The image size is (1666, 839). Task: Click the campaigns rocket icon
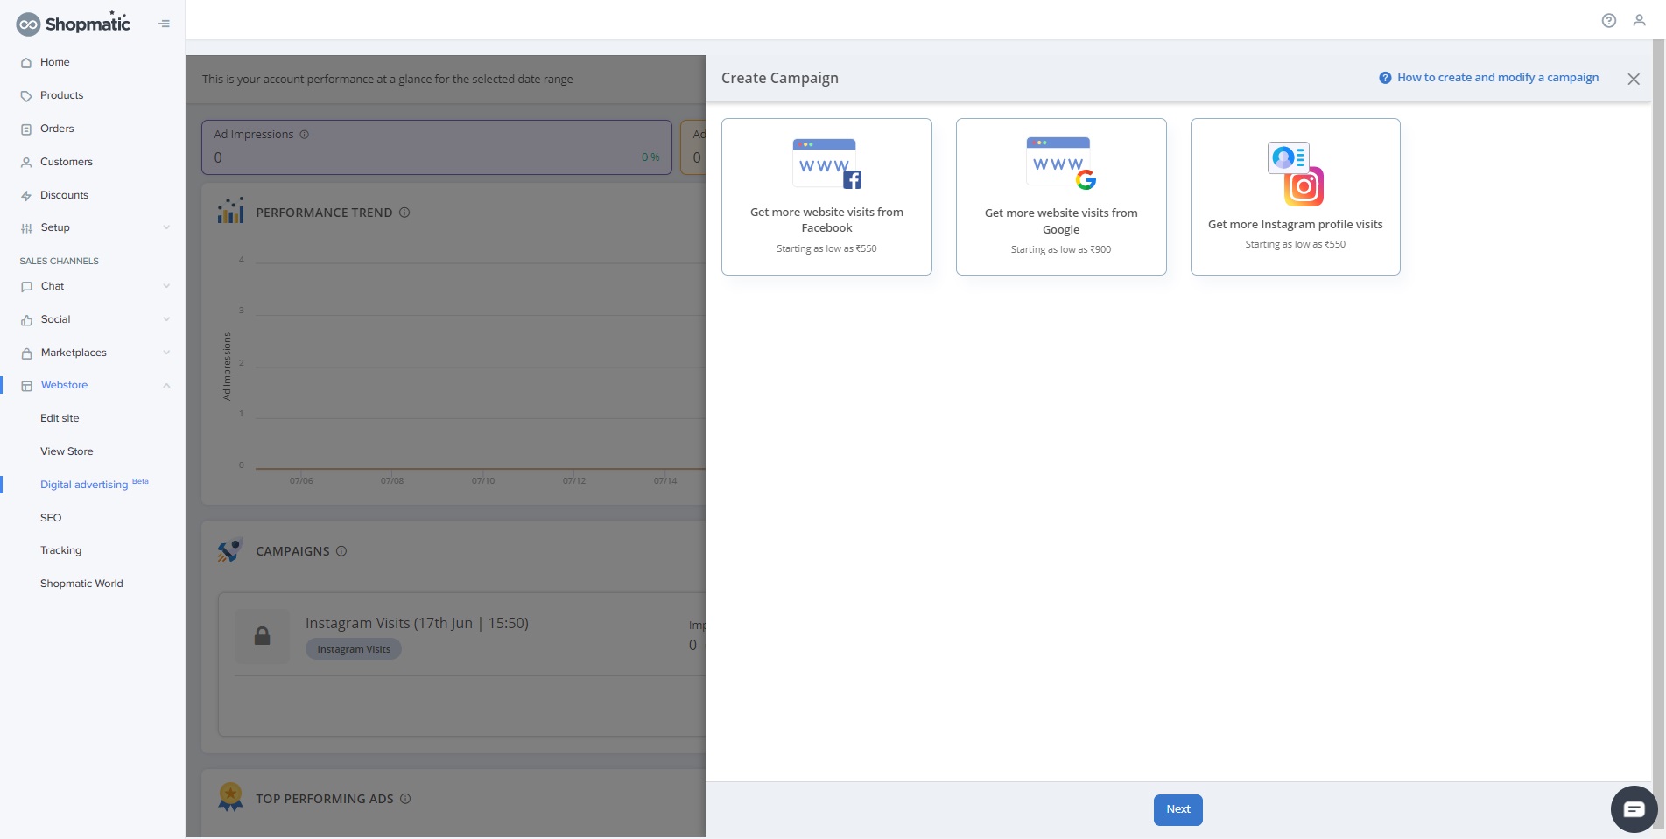coord(230,550)
